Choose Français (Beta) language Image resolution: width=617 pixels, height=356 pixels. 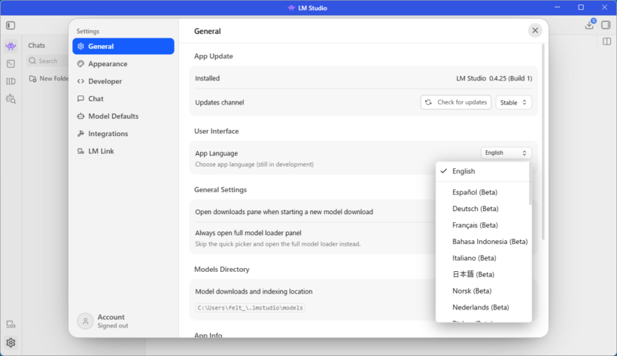(x=482, y=225)
